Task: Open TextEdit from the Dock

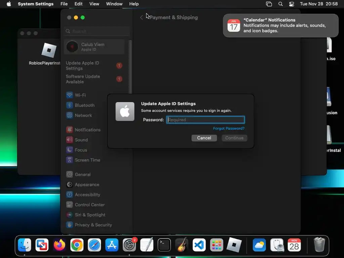Action: pos(147,245)
